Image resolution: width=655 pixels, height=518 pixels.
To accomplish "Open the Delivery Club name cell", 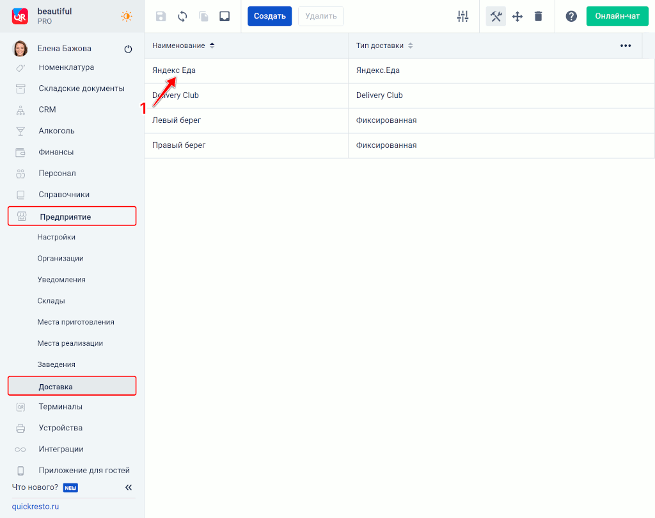I will [x=246, y=95].
